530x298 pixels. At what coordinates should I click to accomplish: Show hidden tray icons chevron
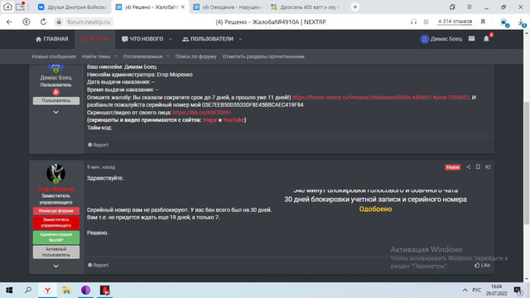tap(465, 291)
